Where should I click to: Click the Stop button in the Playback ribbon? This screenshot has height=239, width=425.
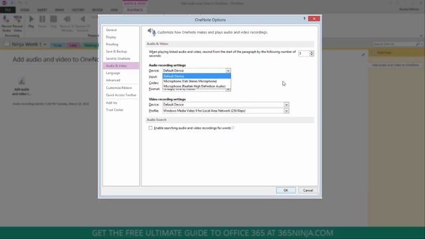tap(54, 21)
